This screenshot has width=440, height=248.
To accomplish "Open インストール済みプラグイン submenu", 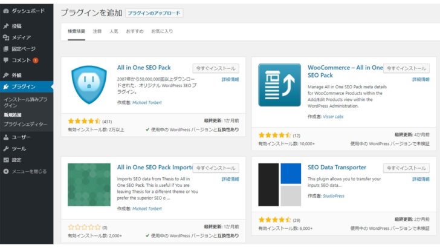I will [25, 102].
